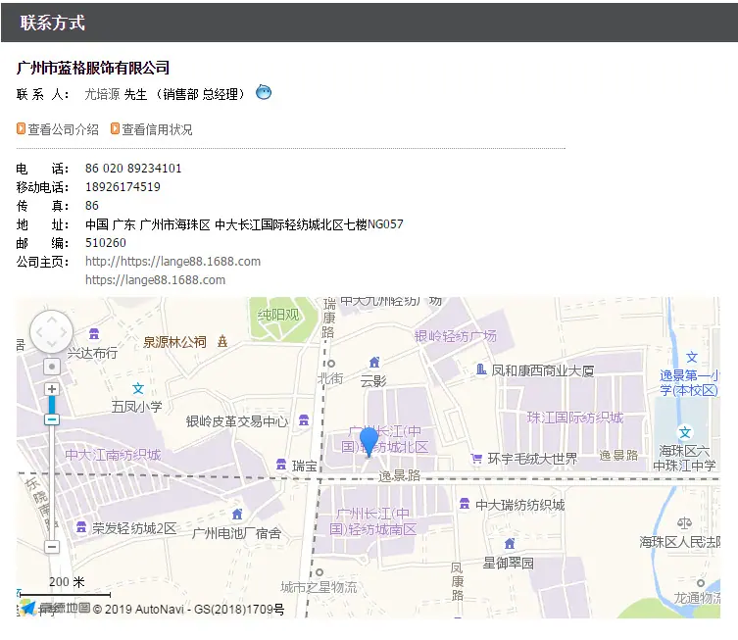Viewport: 738px width, 640px height.
Task: Click the blue filled part of zoom slider
Action: click(x=52, y=404)
